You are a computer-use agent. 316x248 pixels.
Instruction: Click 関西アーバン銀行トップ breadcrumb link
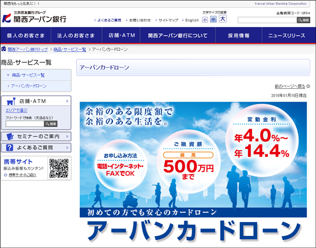tap(28, 50)
